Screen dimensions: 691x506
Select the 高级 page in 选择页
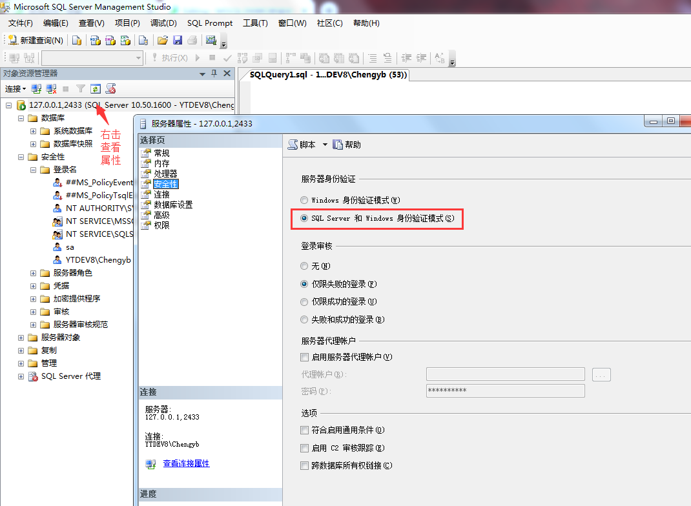click(x=161, y=216)
